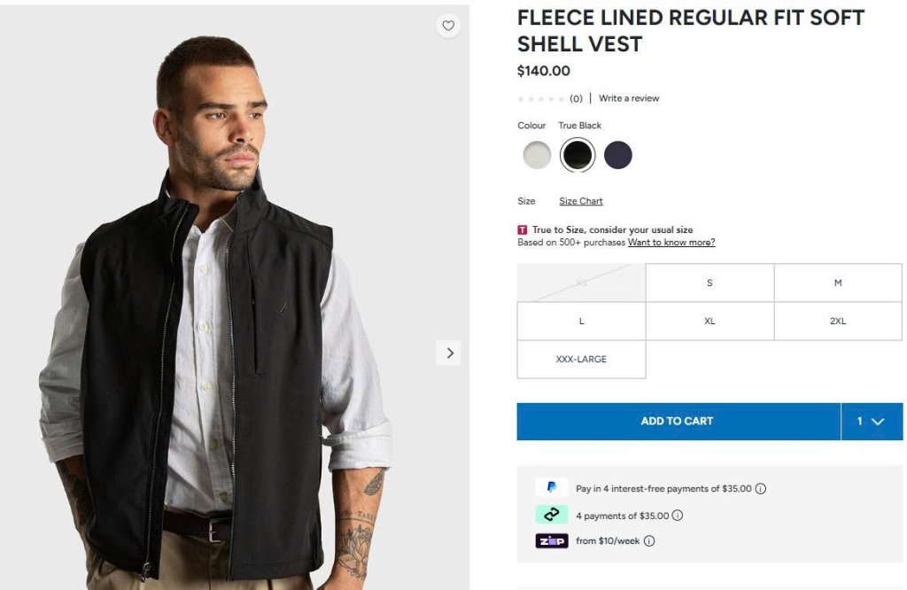Select size XL option

pyautogui.click(x=709, y=321)
